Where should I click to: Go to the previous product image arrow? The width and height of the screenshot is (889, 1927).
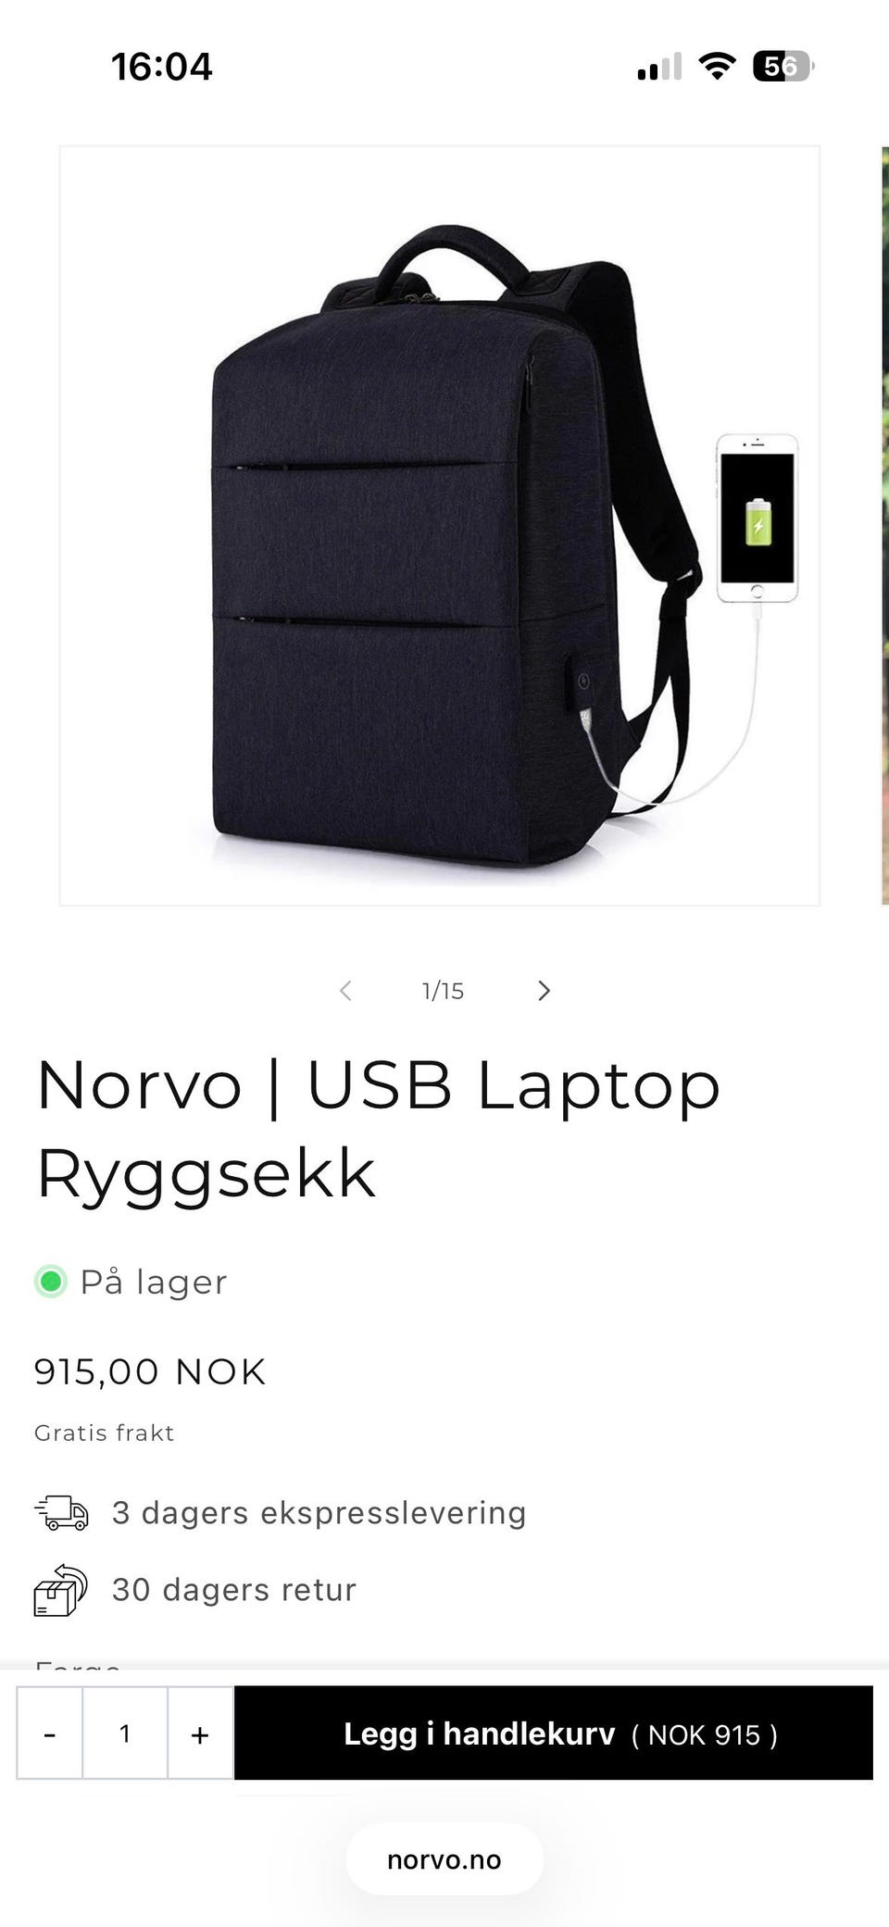click(345, 991)
